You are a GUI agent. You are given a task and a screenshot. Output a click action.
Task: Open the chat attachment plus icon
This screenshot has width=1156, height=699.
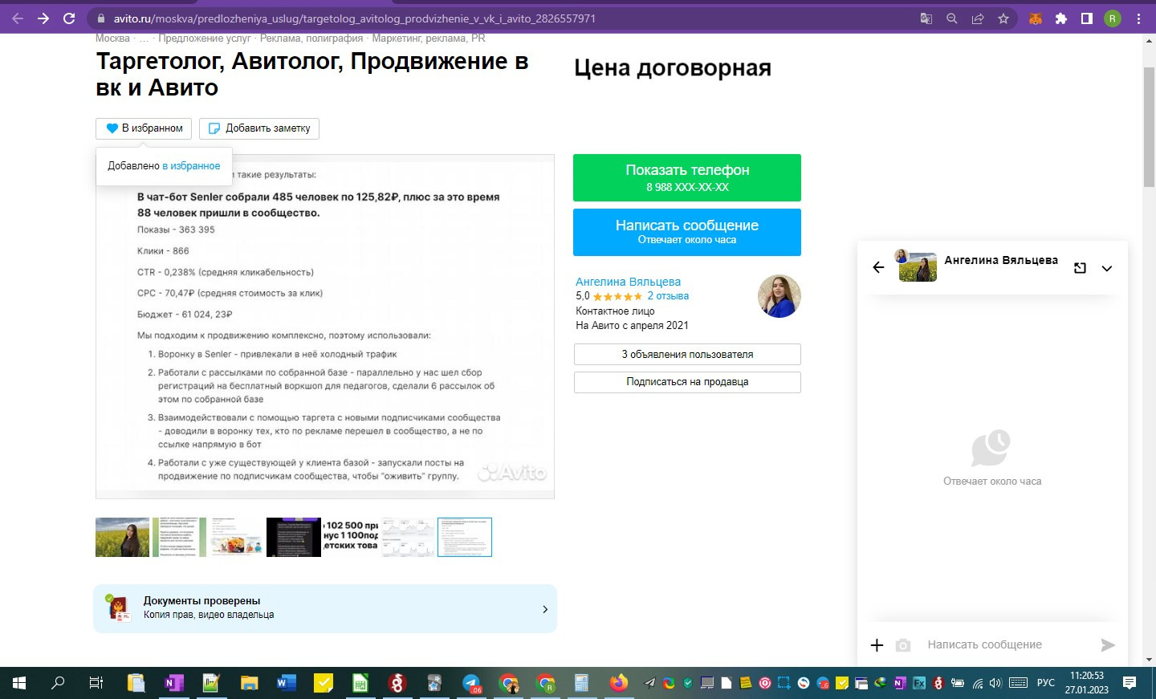[x=877, y=645]
